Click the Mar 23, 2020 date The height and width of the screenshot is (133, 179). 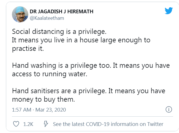pos(51,110)
